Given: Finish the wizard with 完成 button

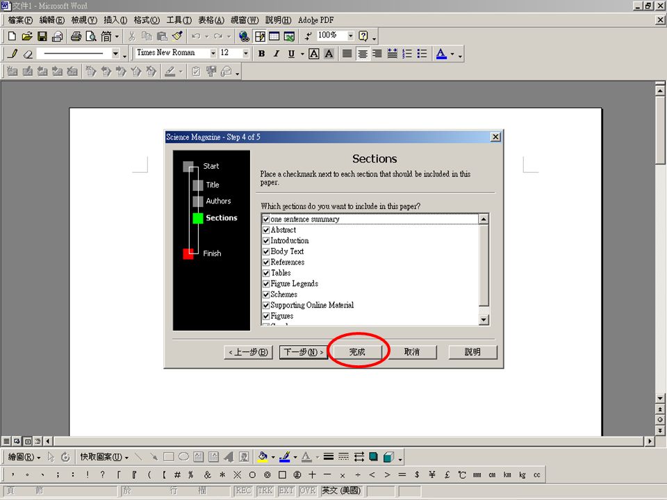Looking at the screenshot, I should click(x=357, y=352).
